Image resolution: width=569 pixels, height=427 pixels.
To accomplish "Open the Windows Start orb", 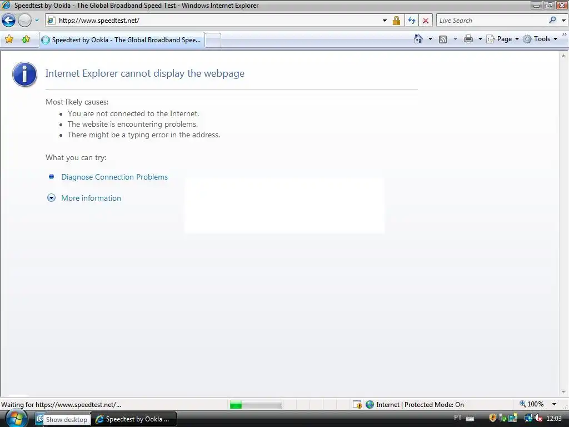I will coord(16,418).
